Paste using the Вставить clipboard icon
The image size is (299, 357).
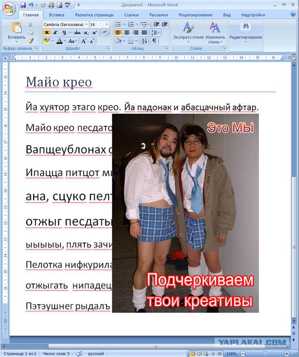pos(16,28)
